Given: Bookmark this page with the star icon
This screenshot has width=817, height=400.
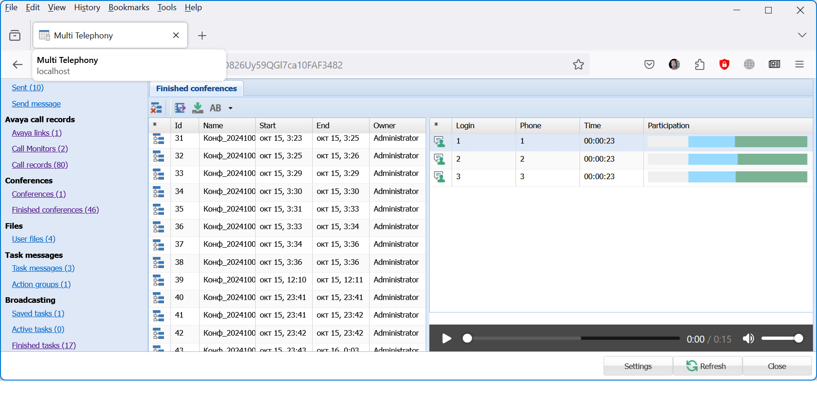Looking at the screenshot, I should point(578,65).
